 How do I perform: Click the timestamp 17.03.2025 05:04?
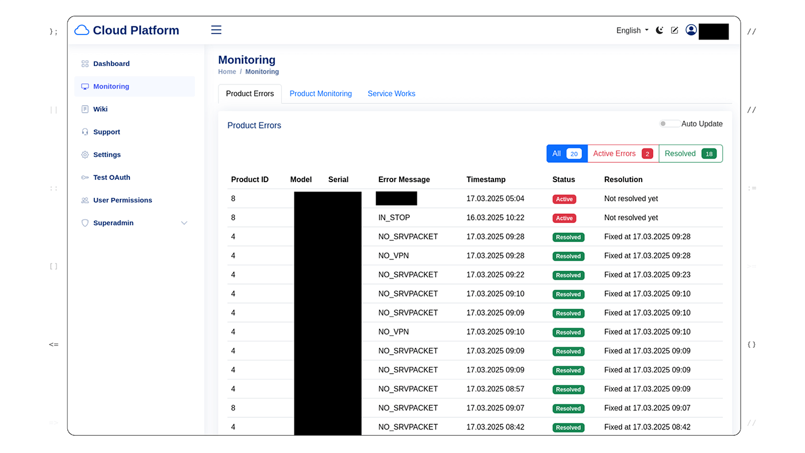(x=495, y=199)
